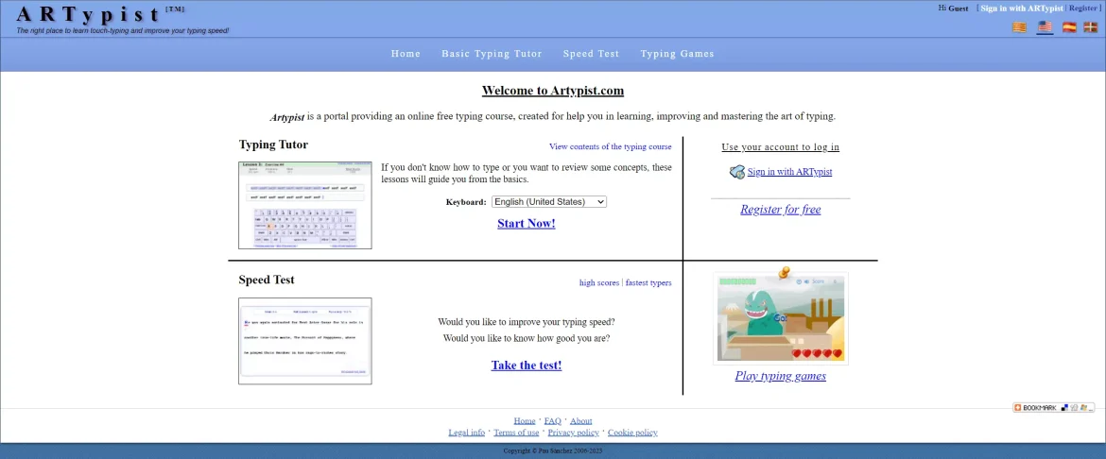This screenshot has width=1106, height=459.
Task: Open Basic Typing Tutor menu item
Action: tap(492, 54)
